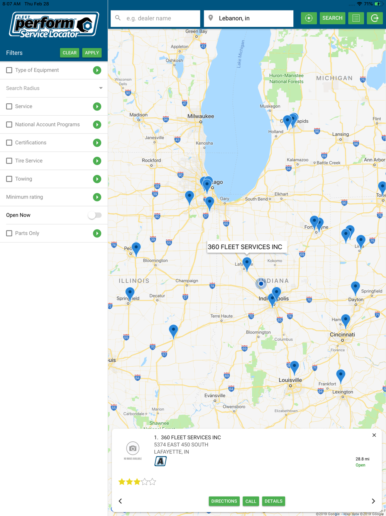This screenshot has width=386, height=516.
Task: Select the map pin near Peoria
Action: tap(136, 249)
